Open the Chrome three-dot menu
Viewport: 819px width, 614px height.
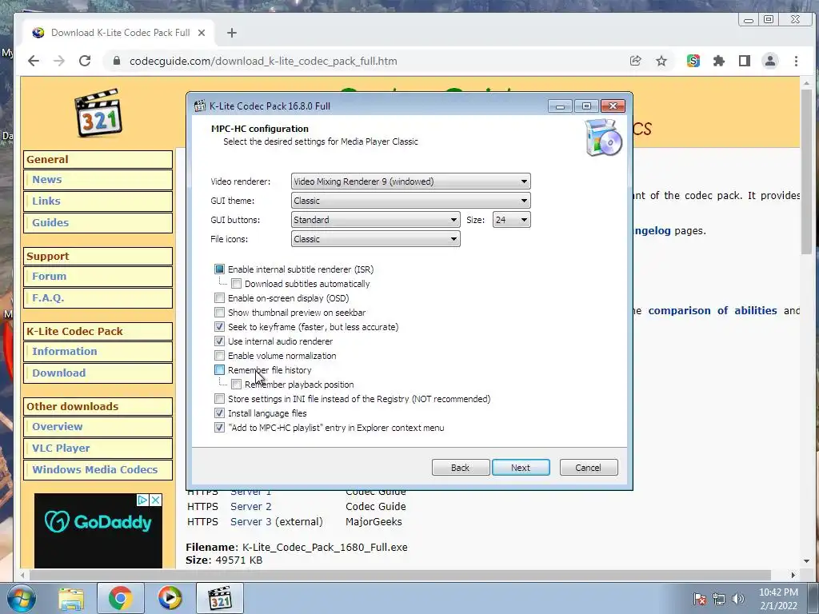796,61
